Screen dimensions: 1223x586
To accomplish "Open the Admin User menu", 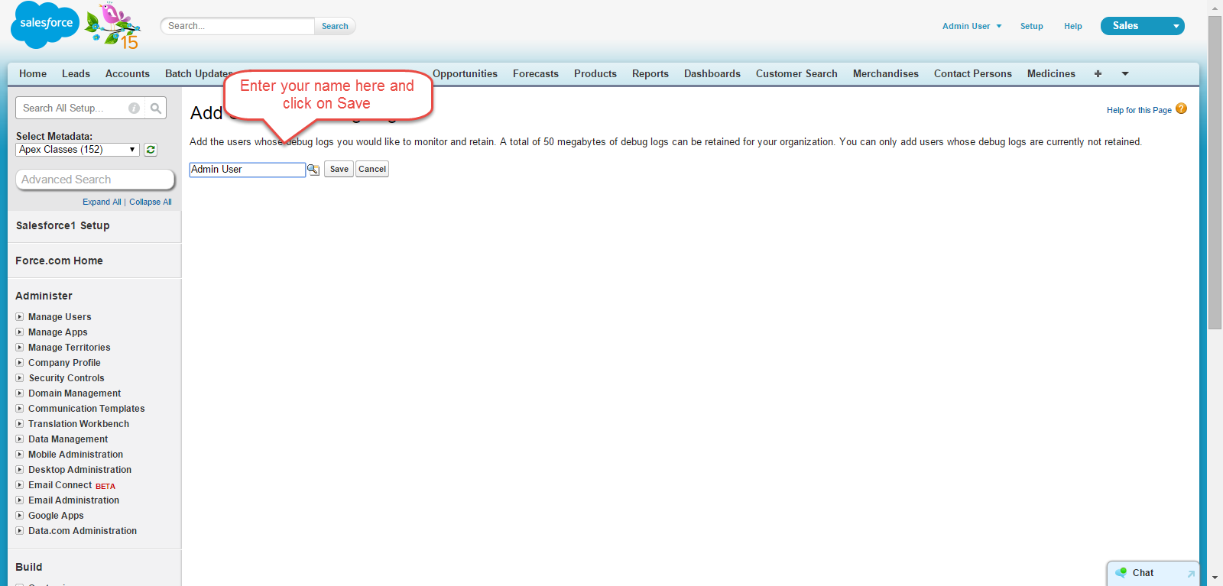I will tap(972, 26).
